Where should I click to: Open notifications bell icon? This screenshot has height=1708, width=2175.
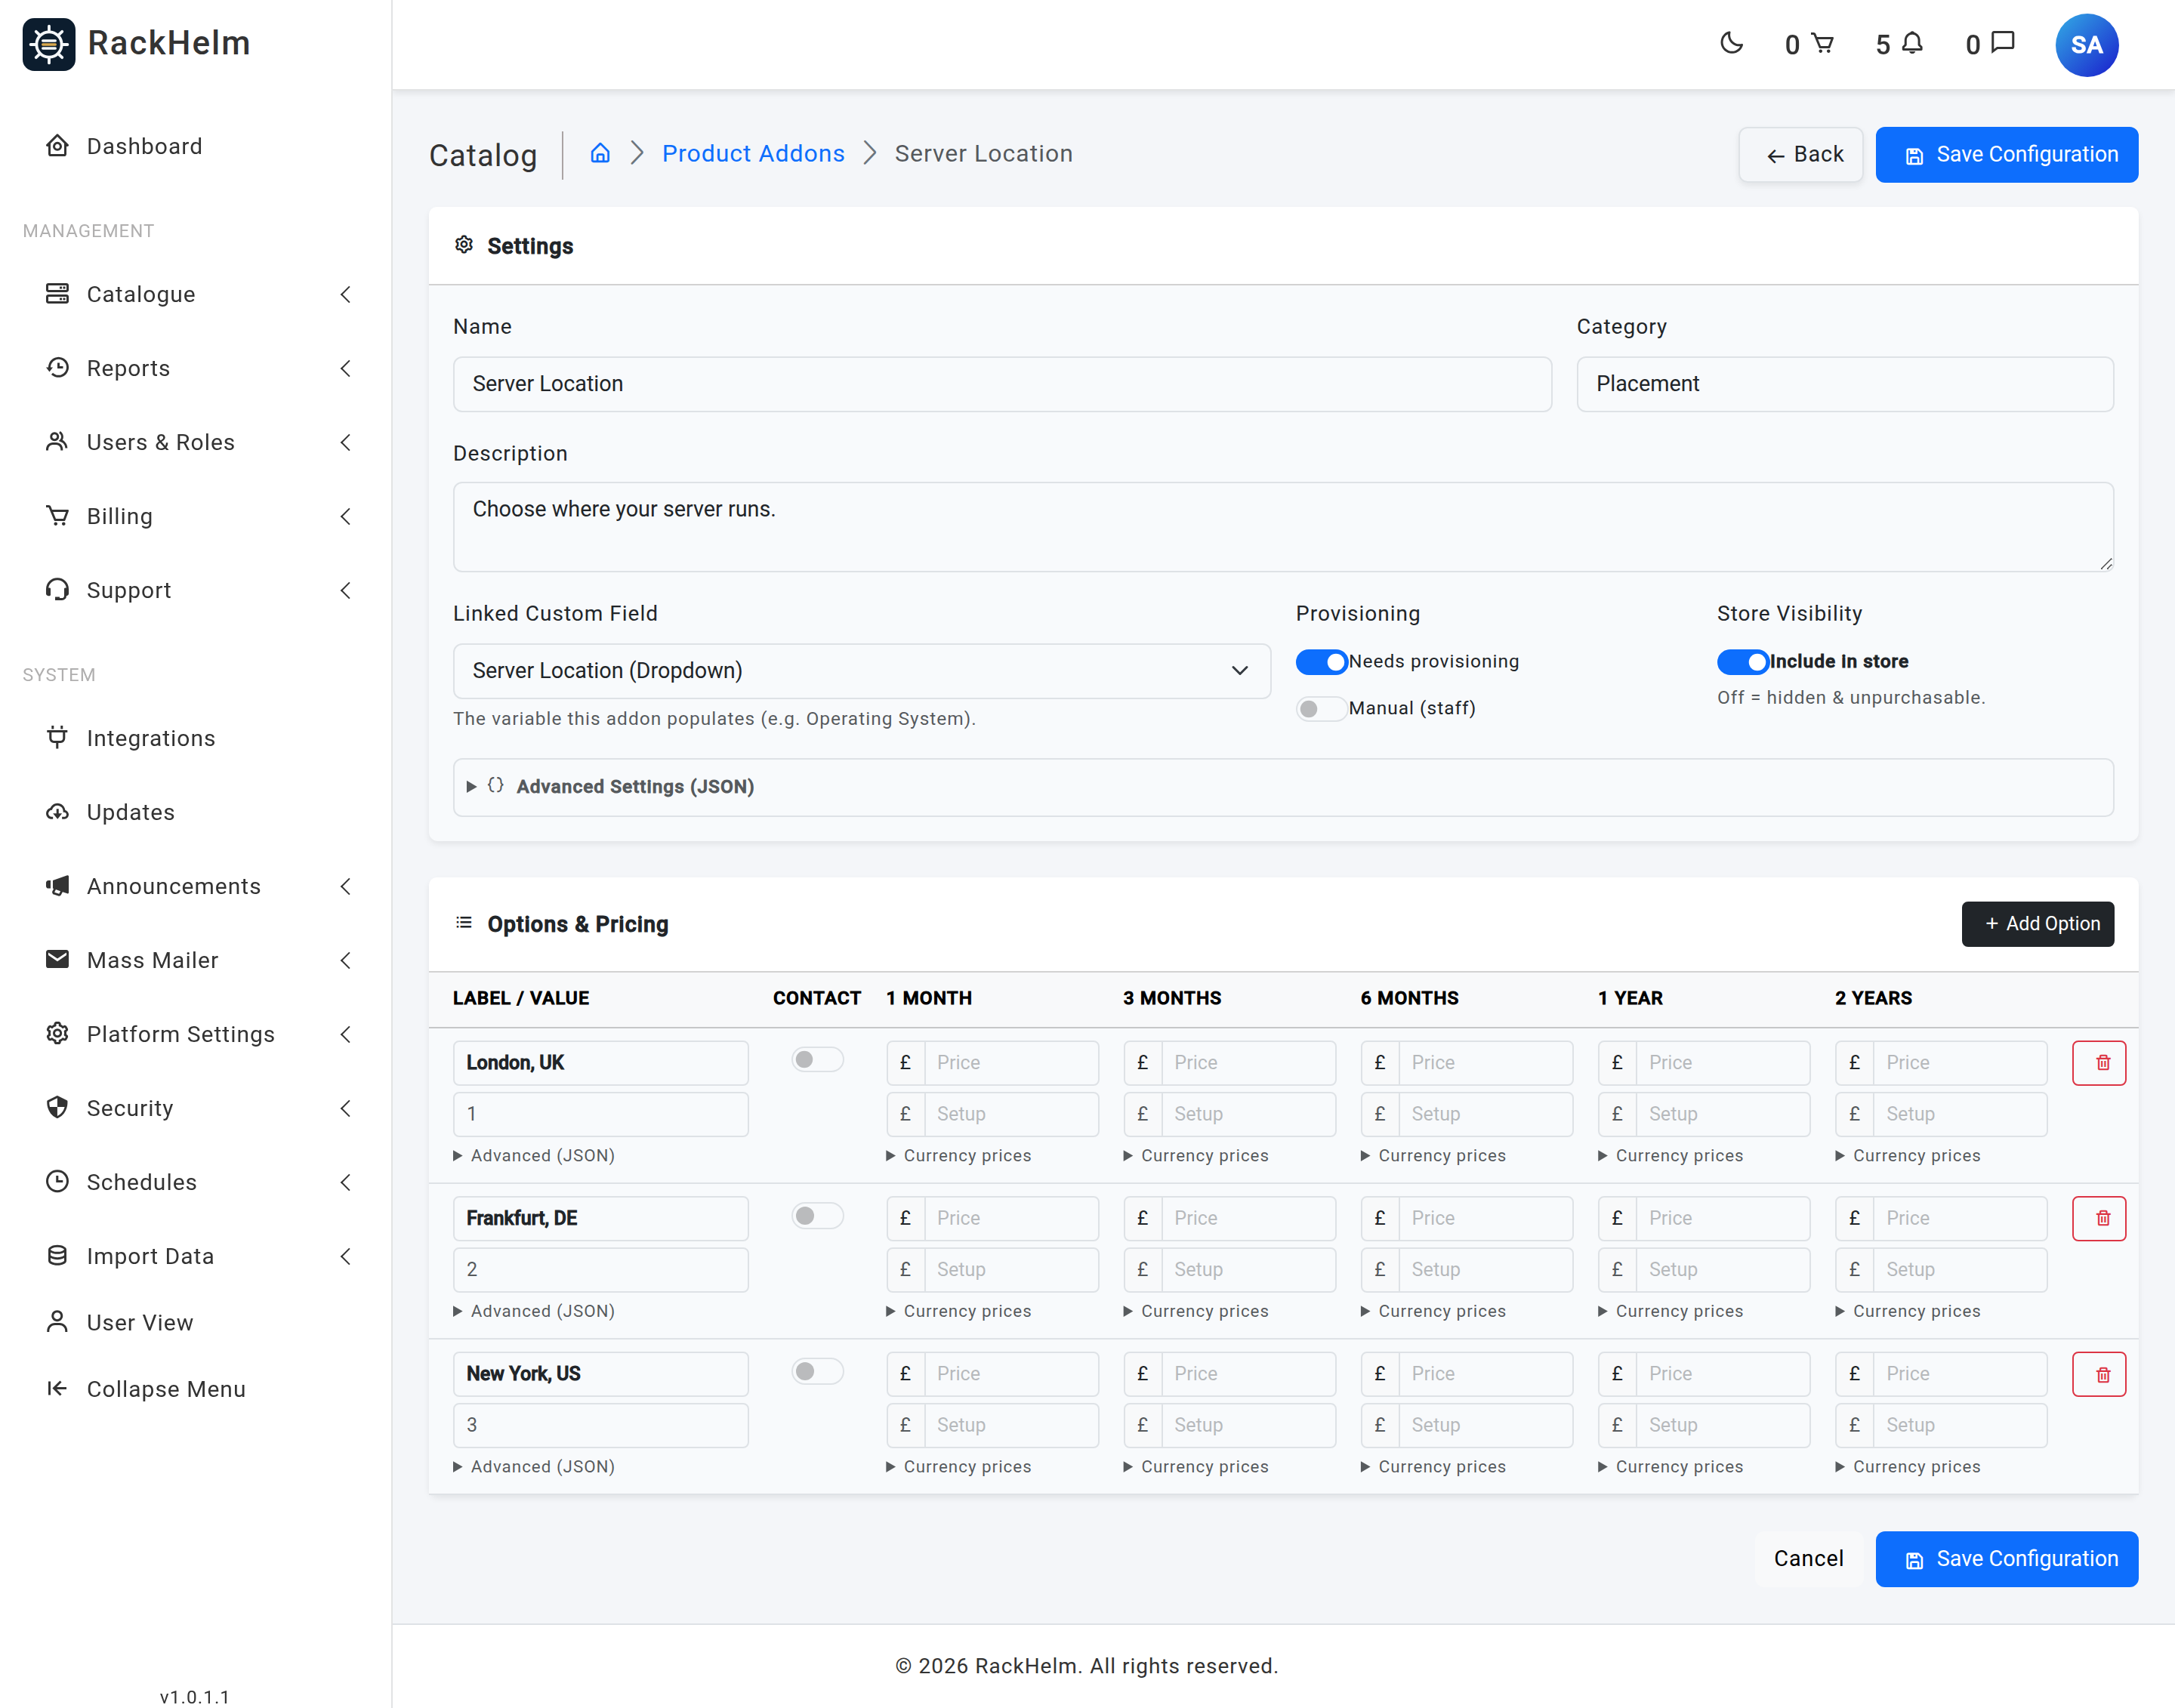(x=1912, y=44)
